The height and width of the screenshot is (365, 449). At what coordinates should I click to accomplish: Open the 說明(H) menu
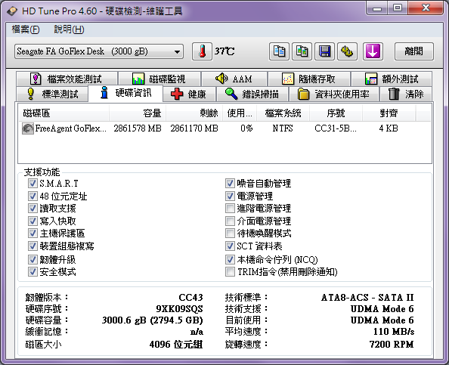click(69, 29)
